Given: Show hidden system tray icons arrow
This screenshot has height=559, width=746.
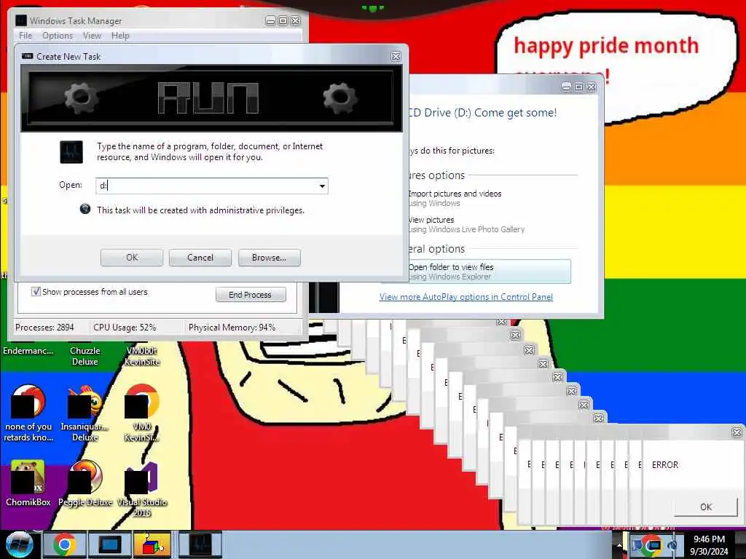Looking at the screenshot, I should pos(619,546).
